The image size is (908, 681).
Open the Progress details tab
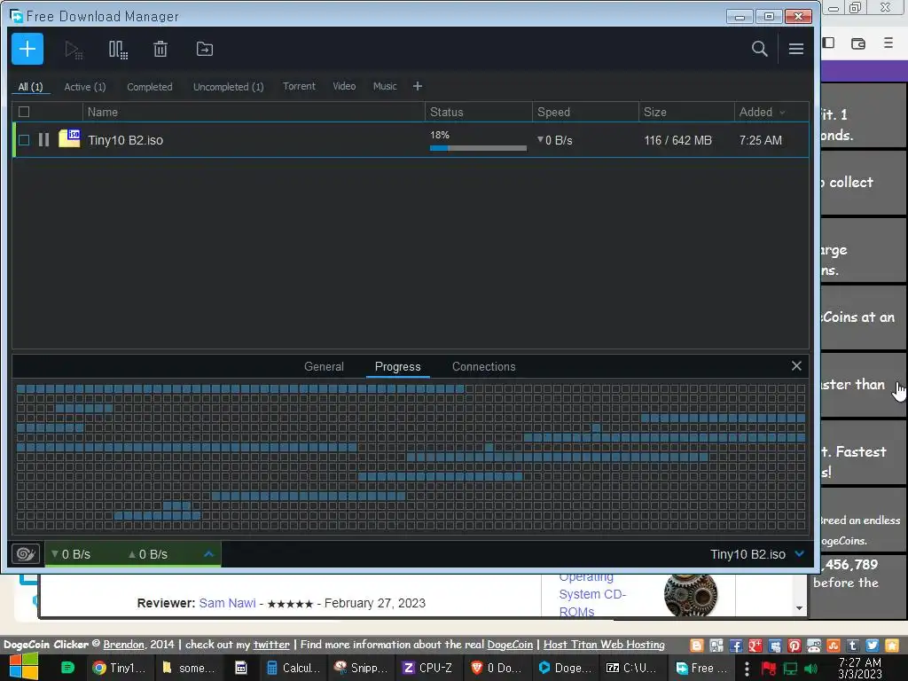[x=398, y=366]
